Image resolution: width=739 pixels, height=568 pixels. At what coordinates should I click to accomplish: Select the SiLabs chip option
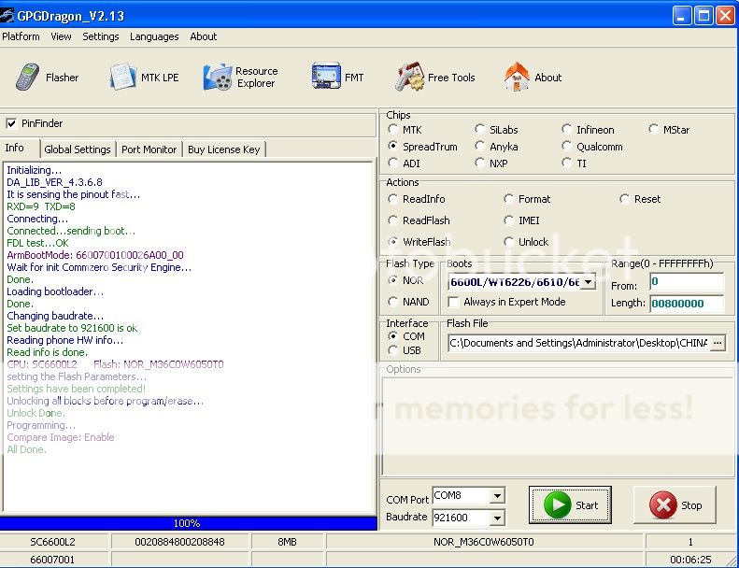point(480,129)
